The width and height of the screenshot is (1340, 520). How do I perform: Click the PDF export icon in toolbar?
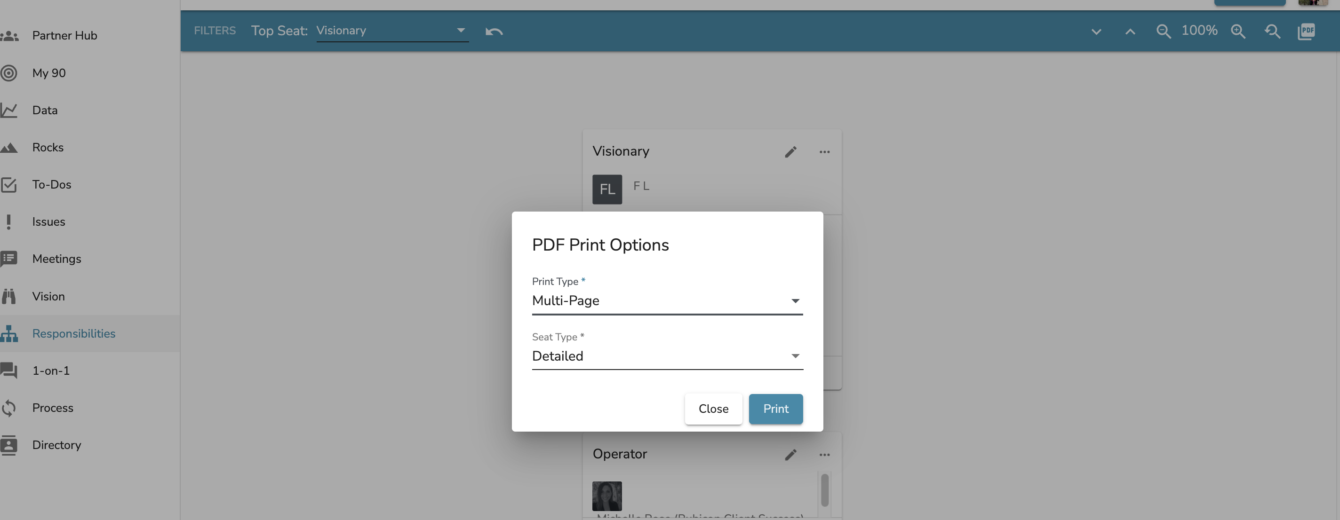[1306, 31]
